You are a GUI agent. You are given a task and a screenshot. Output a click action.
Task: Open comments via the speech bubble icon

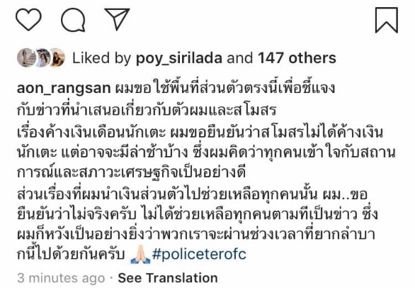coord(73,20)
